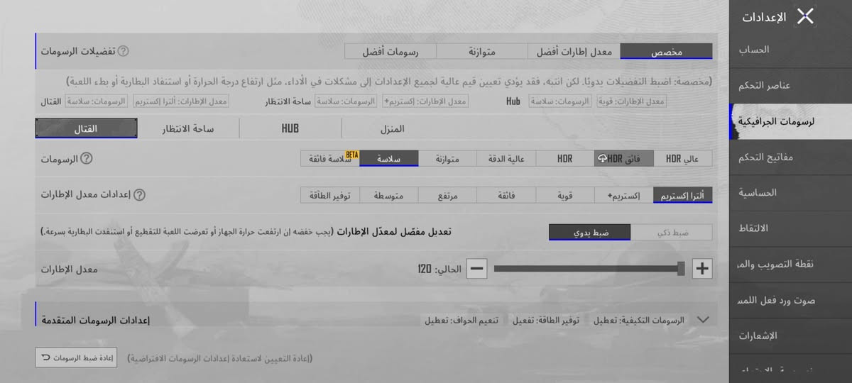Choose فائق HDR graphics with download icon

click(623, 159)
